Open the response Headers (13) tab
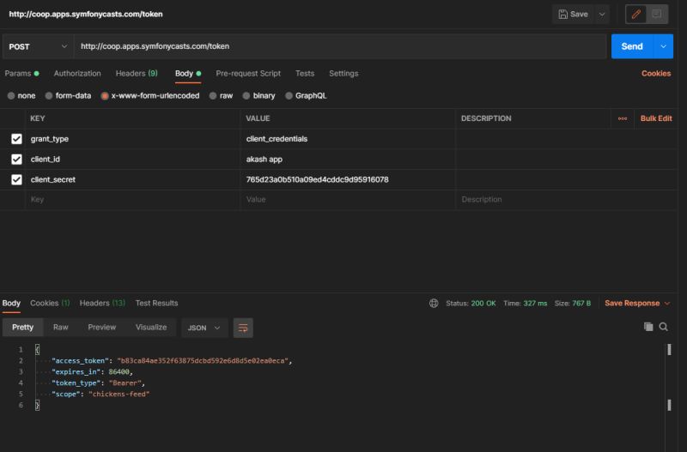The image size is (687, 452). point(102,304)
